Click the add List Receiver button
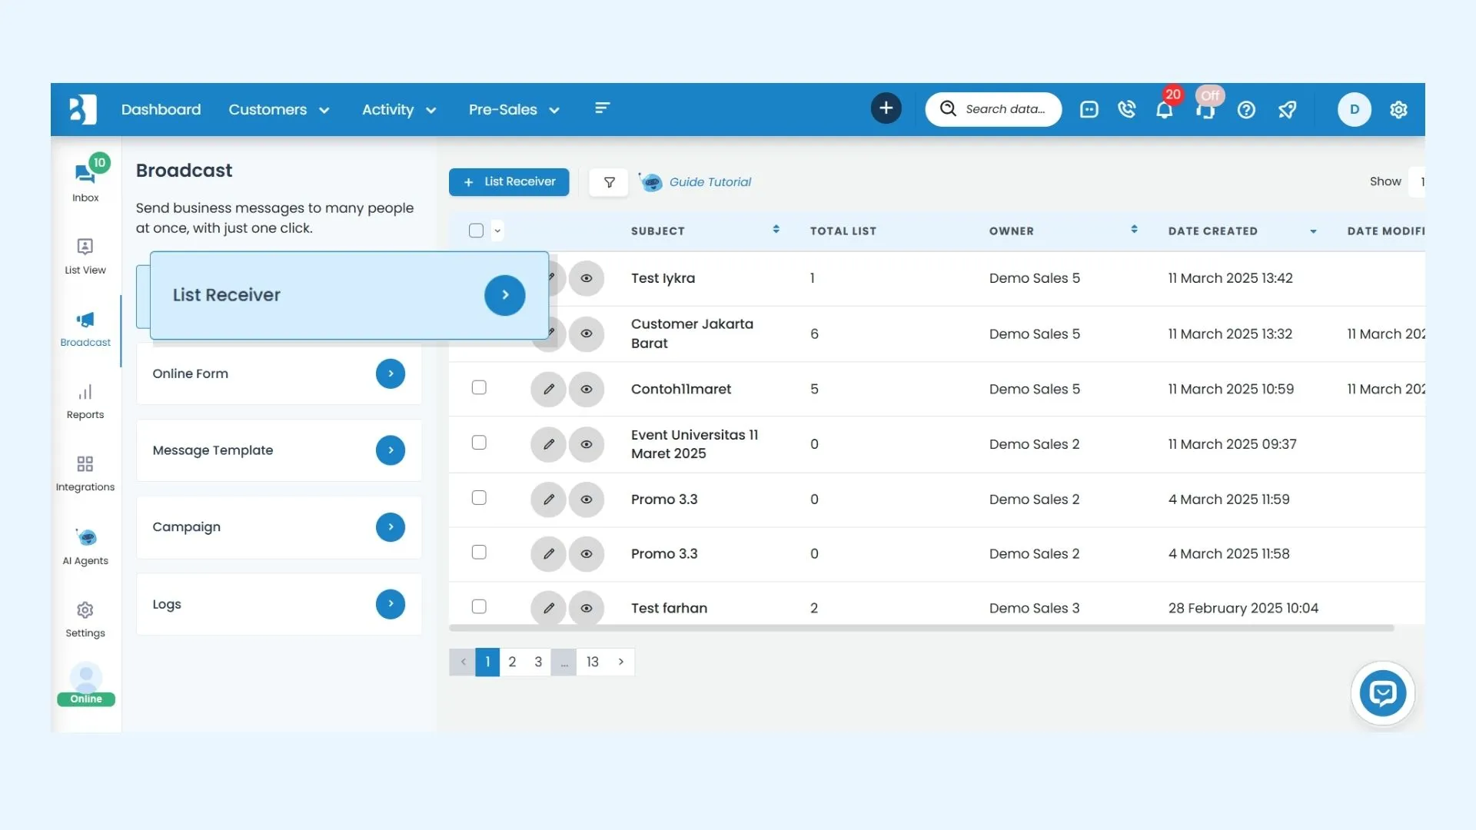This screenshot has width=1476, height=830. 509,182
